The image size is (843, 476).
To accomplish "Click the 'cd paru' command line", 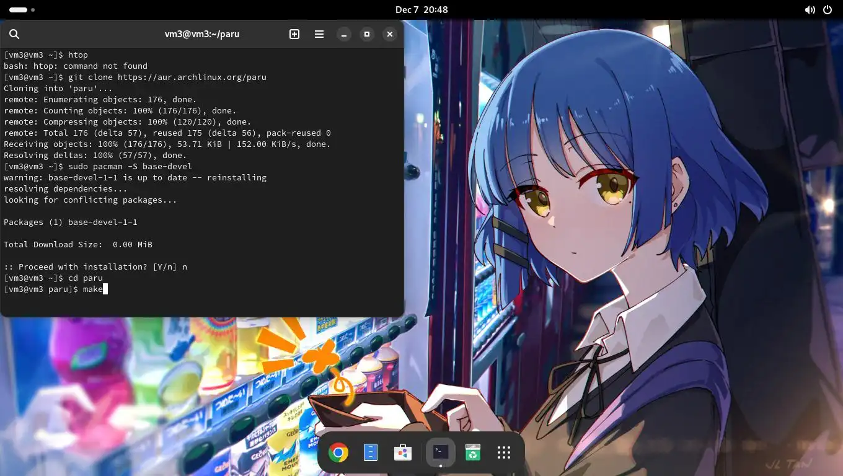I will (x=53, y=278).
